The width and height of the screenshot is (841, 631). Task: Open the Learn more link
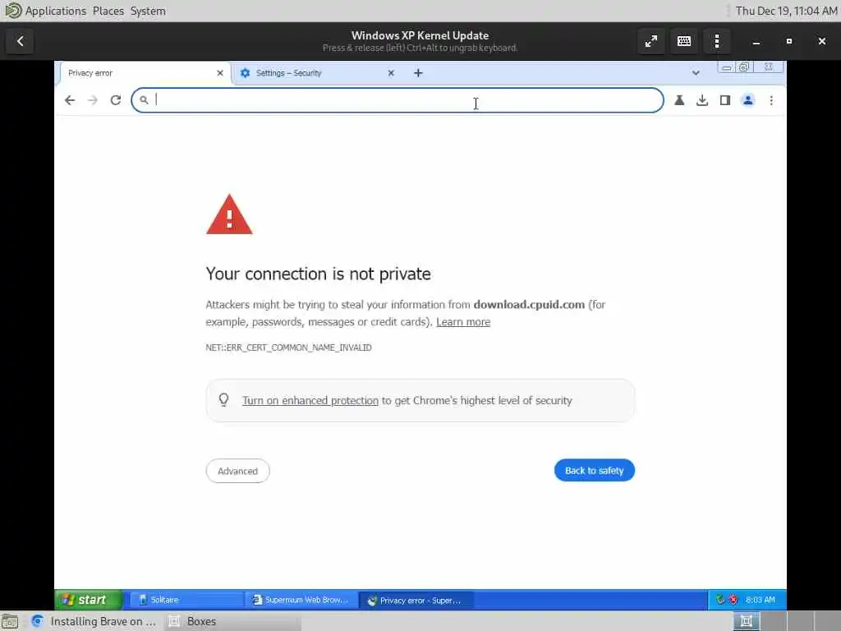tap(463, 322)
